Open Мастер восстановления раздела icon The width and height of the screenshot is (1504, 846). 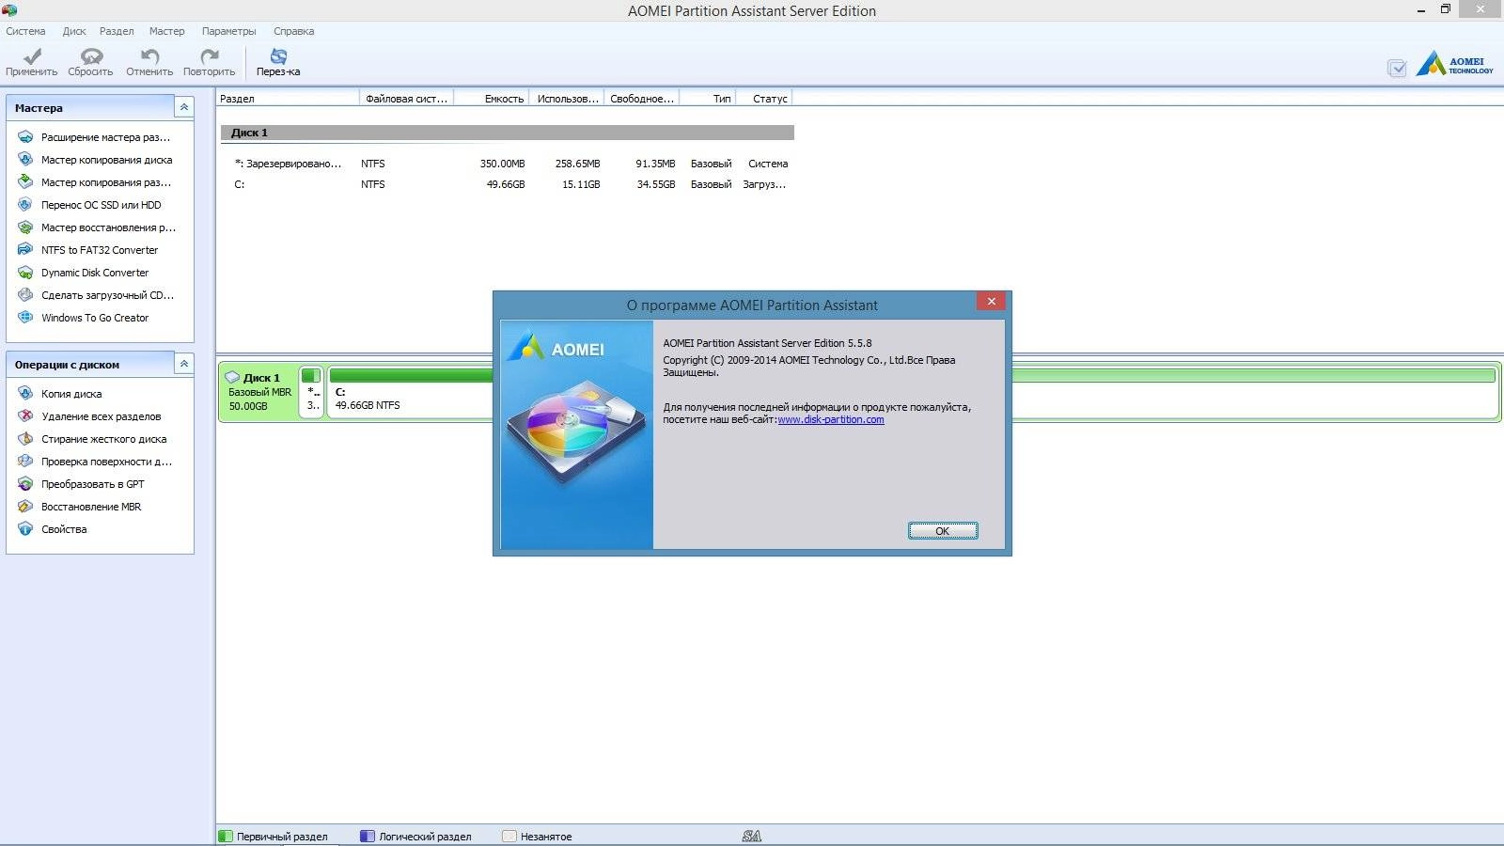point(25,227)
